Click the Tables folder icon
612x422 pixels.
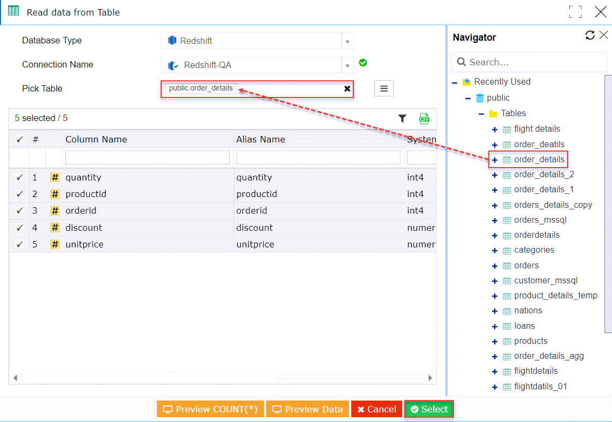tap(493, 114)
